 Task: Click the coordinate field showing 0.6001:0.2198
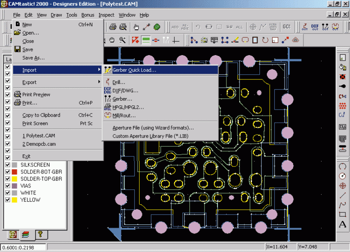[24, 247]
